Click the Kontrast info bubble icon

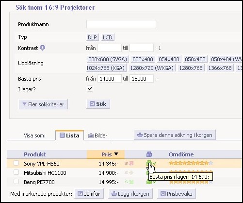coord(42,48)
